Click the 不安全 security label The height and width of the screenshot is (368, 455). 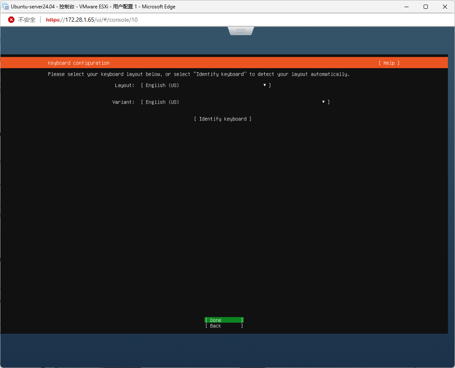click(x=27, y=20)
